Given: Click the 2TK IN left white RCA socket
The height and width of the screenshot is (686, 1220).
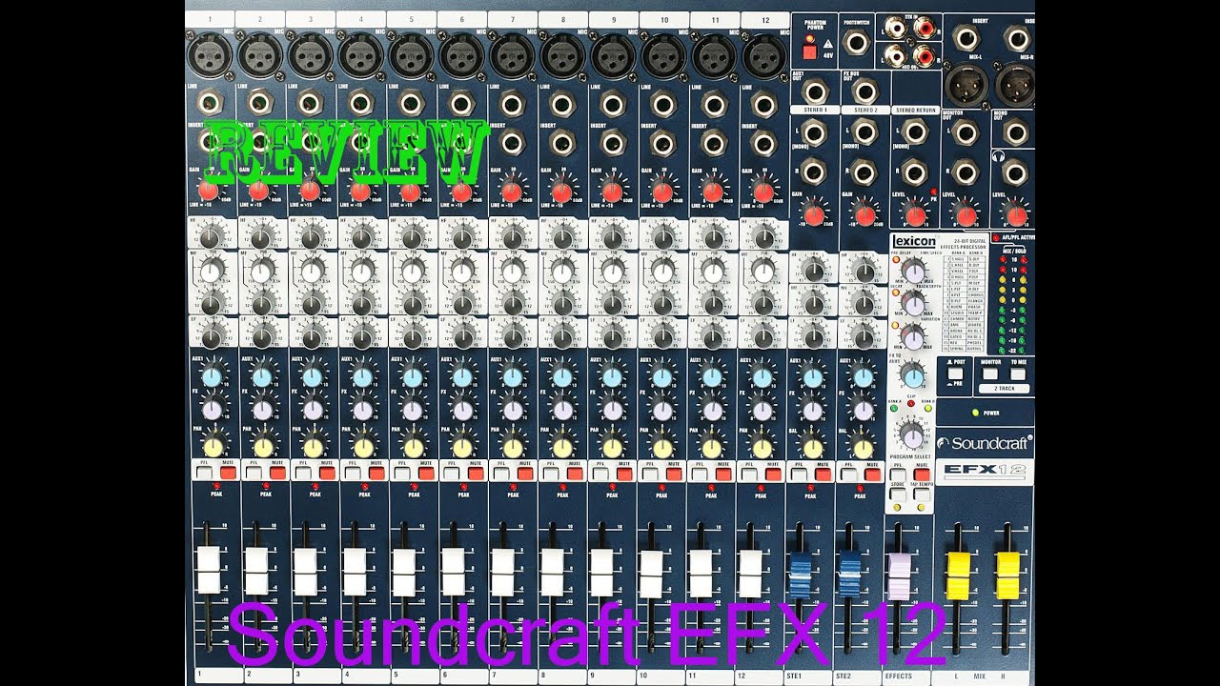Looking at the screenshot, I should 896,30.
